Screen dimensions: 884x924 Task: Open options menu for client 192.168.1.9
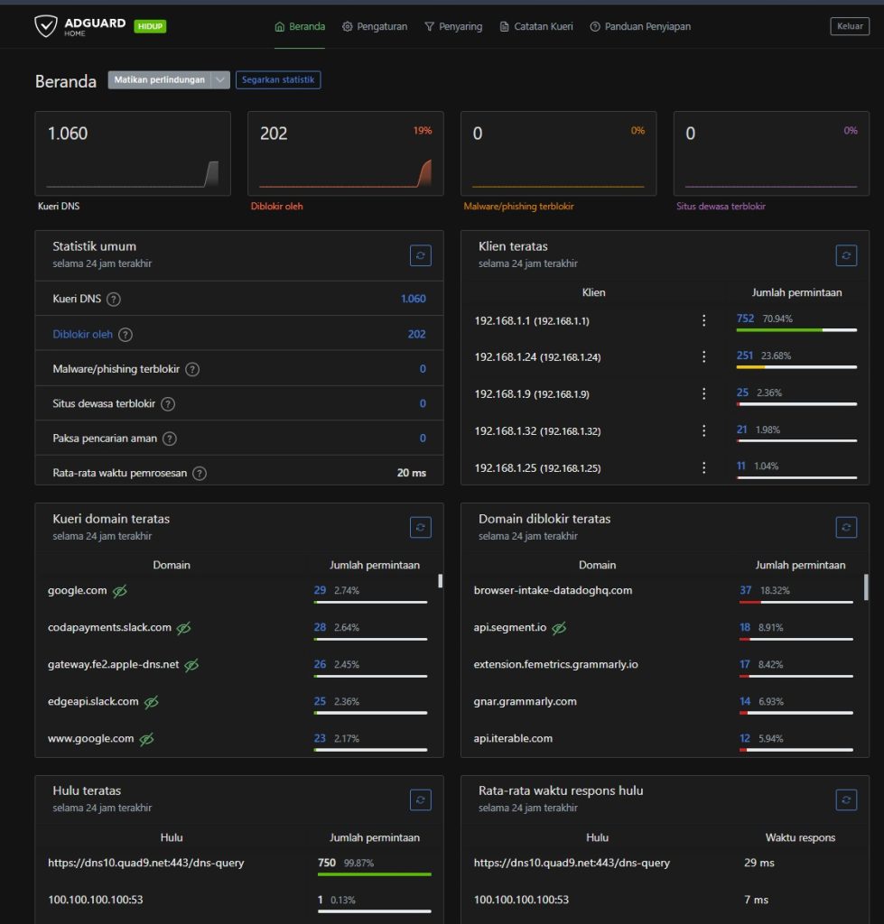click(x=703, y=394)
